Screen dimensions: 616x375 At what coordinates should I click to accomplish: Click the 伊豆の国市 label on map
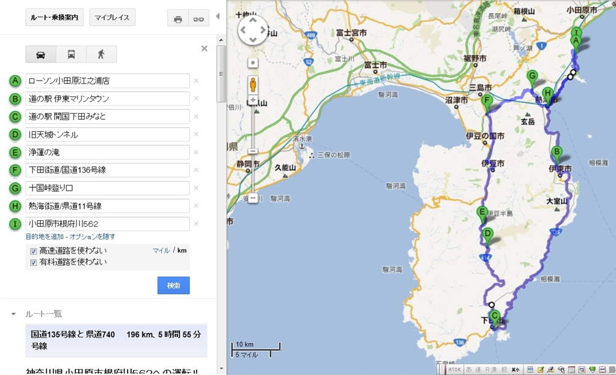tap(485, 136)
